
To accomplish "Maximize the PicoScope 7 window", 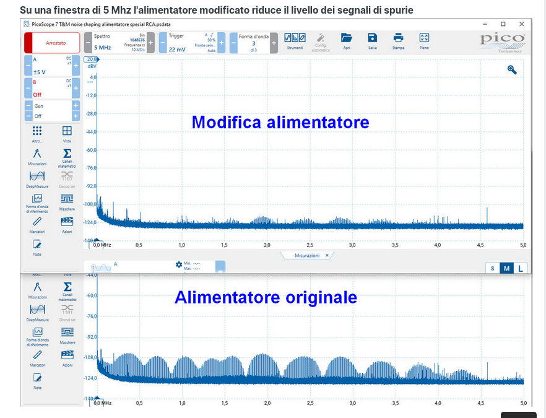I will [x=503, y=24].
